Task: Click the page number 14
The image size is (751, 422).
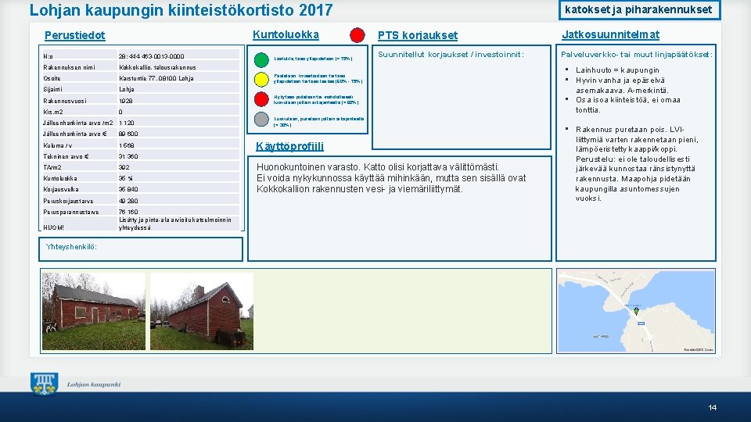Action: (712, 408)
